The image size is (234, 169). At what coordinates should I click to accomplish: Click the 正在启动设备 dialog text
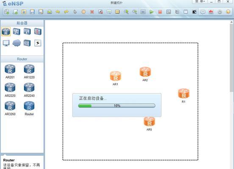(93, 98)
